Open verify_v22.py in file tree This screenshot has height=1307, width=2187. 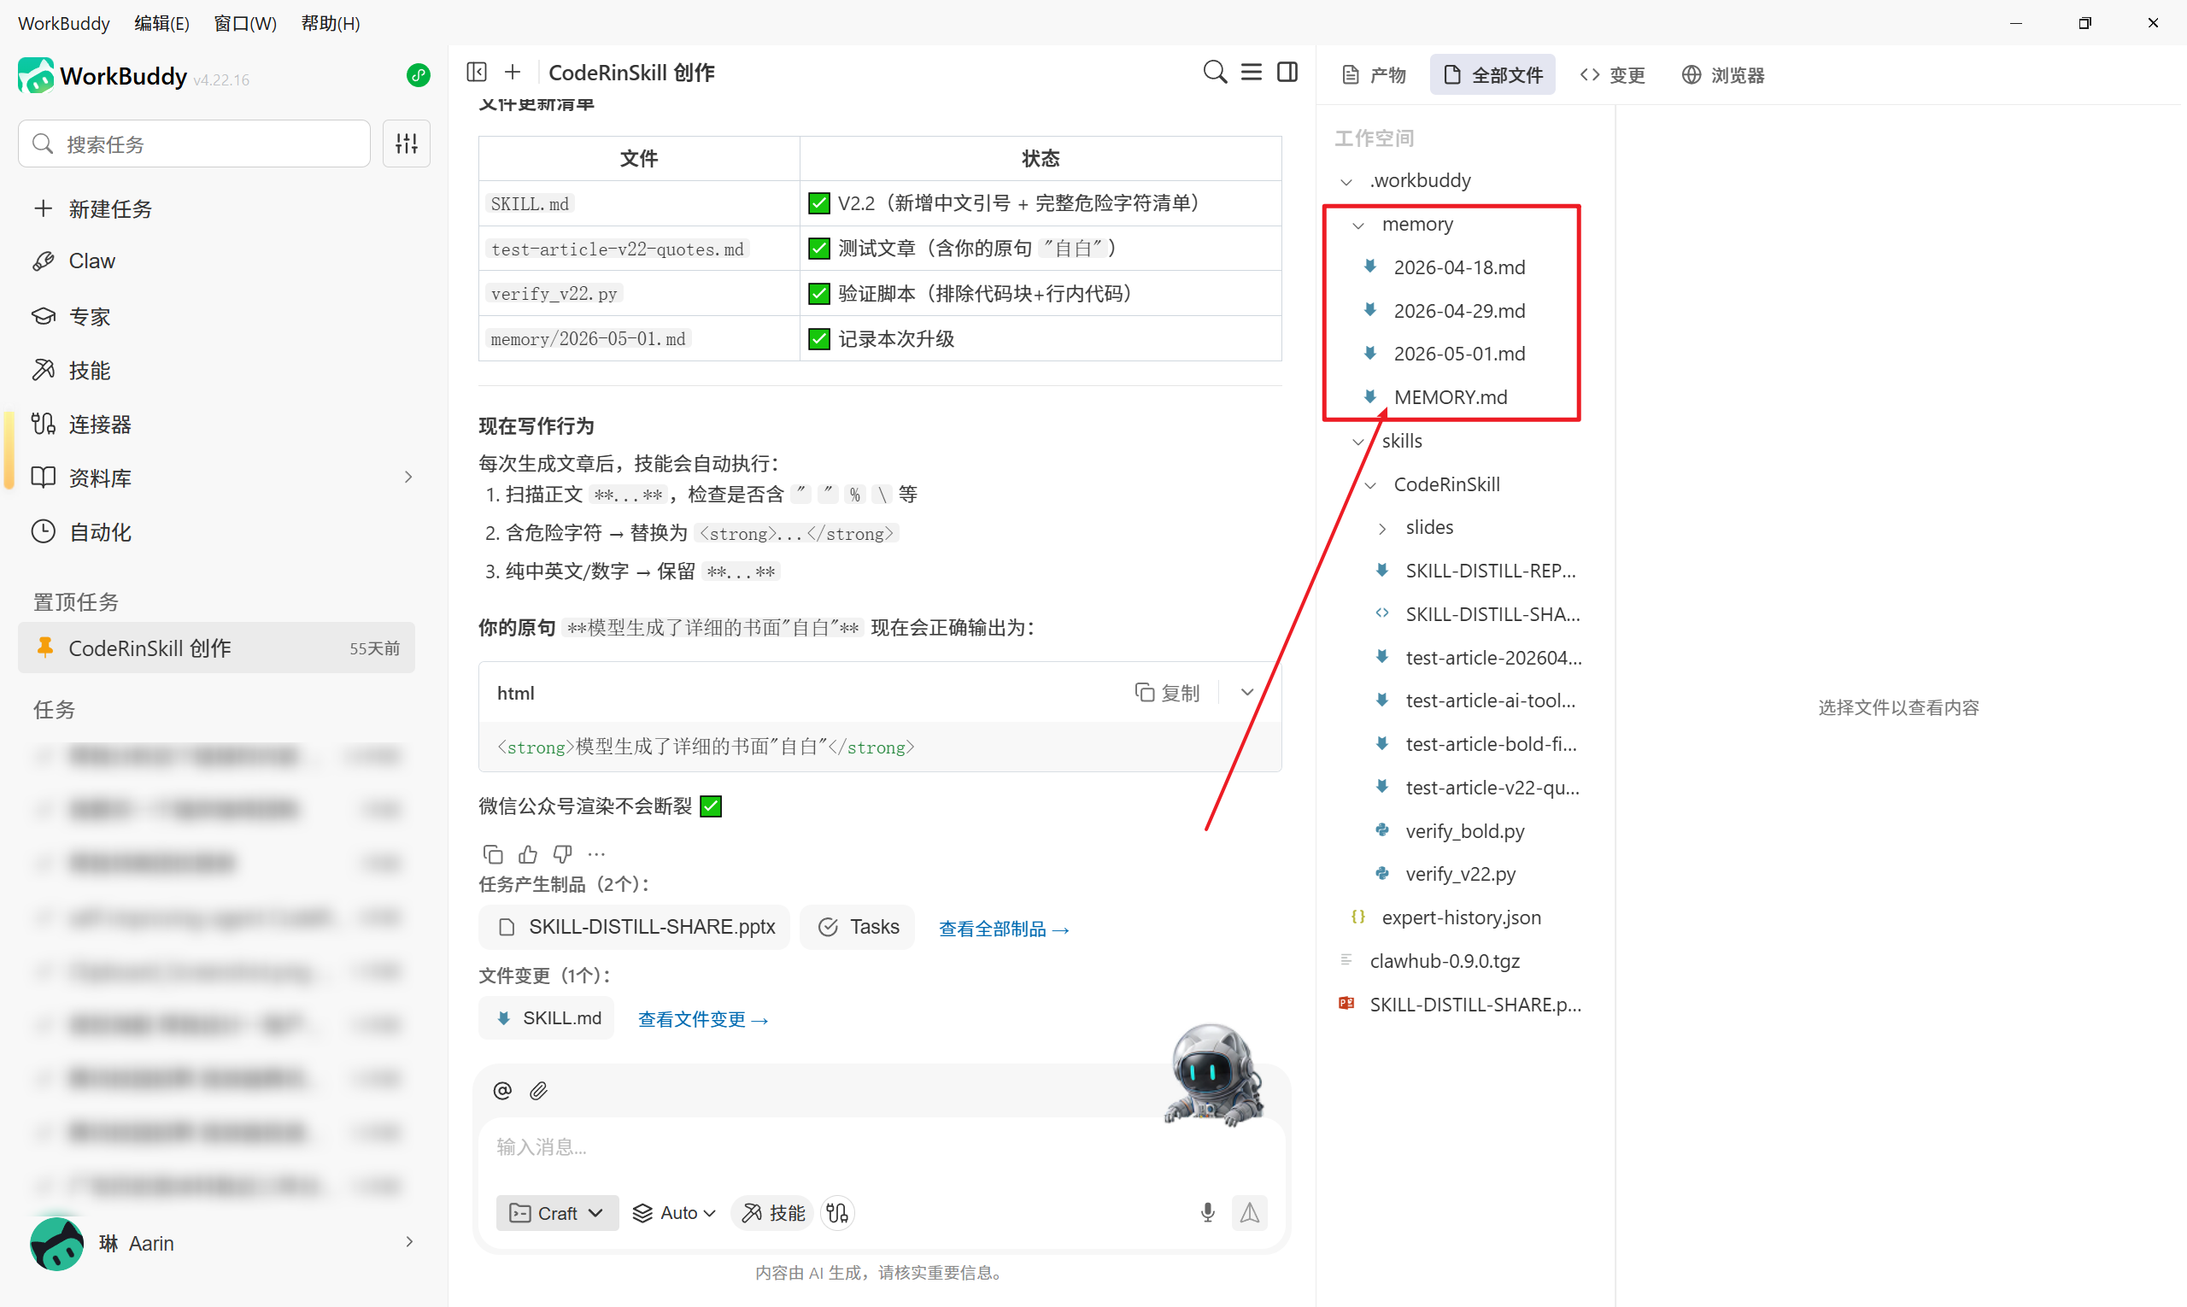(x=1460, y=874)
